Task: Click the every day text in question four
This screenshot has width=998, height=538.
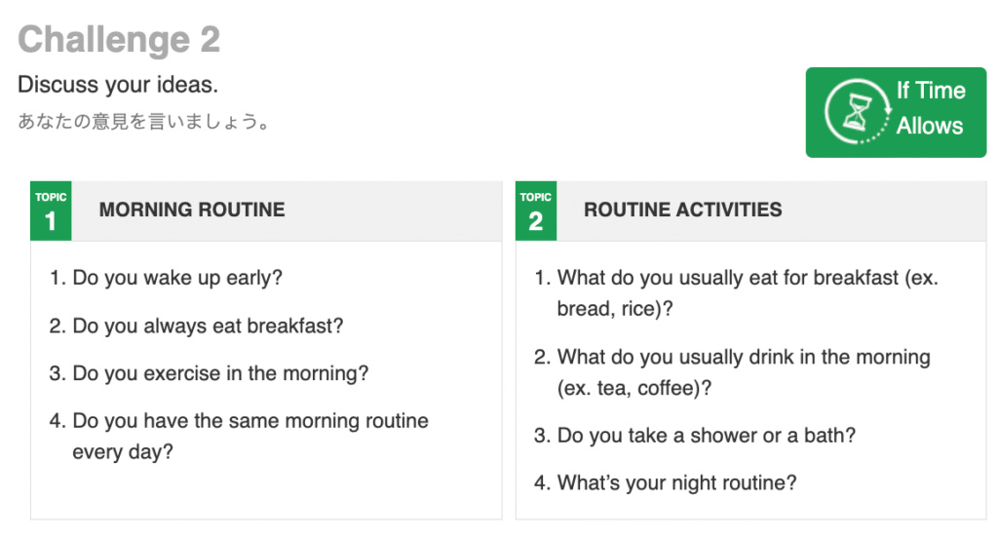Action: (122, 452)
